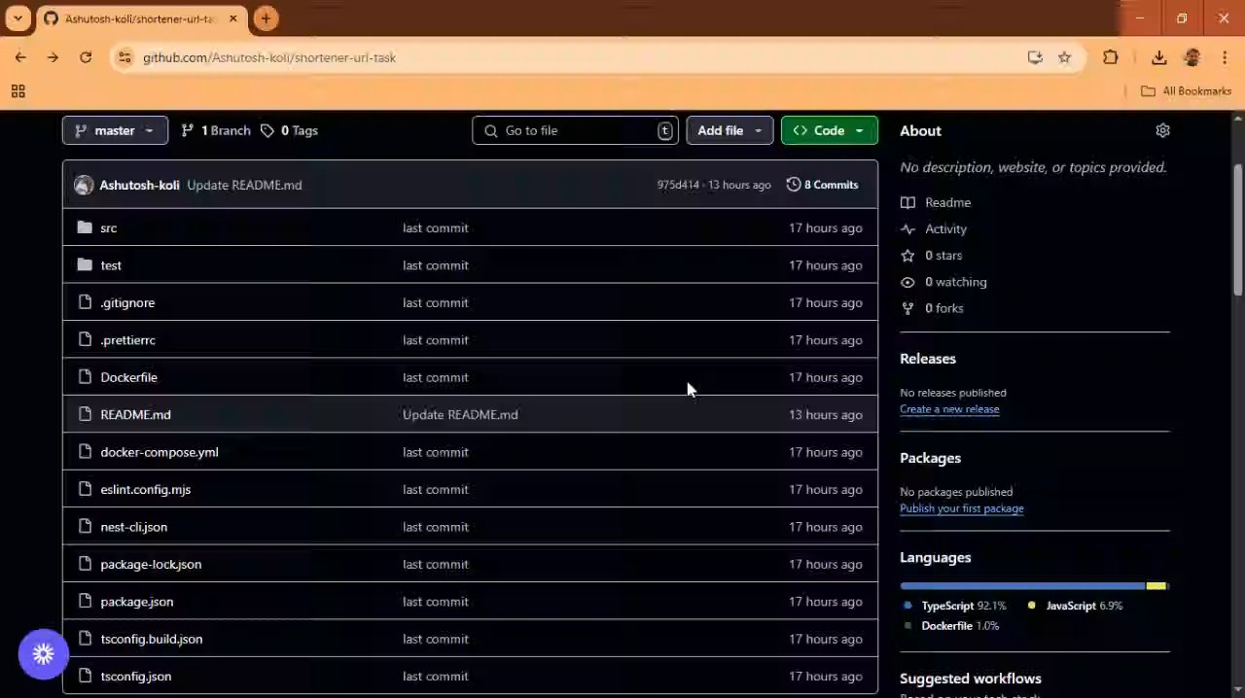Image resolution: width=1245 pixels, height=698 pixels.
Task: Click the site information icon in address bar
Action: pyautogui.click(x=124, y=57)
